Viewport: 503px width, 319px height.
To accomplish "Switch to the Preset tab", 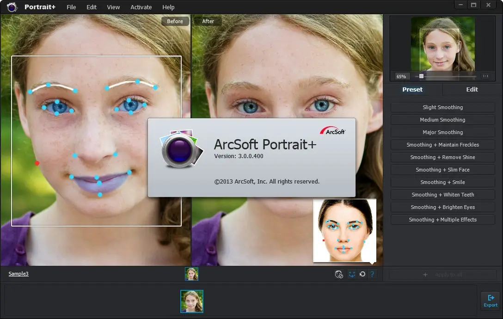I will pos(412,90).
